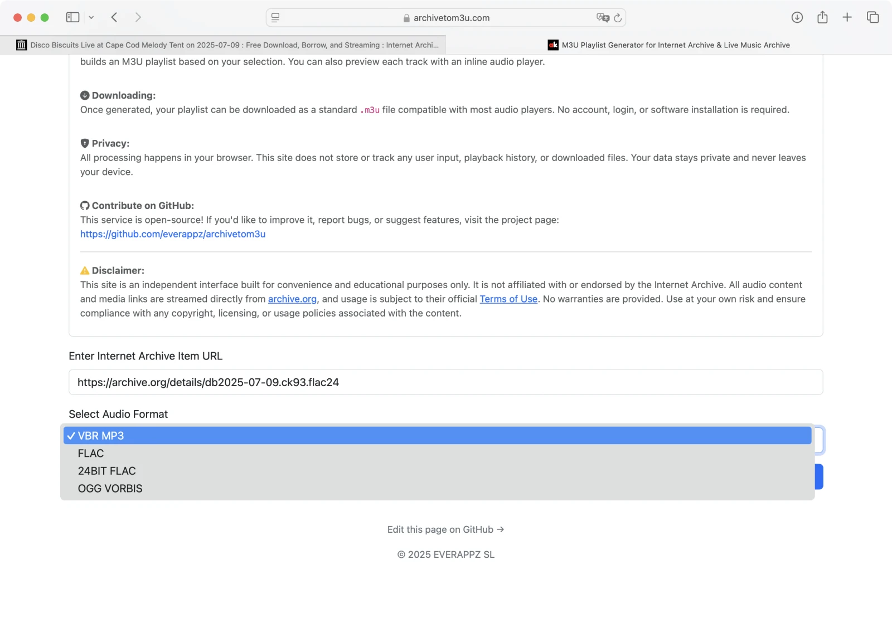Image resolution: width=892 pixels, height=618 pixels.
Task: Open the sidebar options chevron menu
Action: (x=91, y=17)
